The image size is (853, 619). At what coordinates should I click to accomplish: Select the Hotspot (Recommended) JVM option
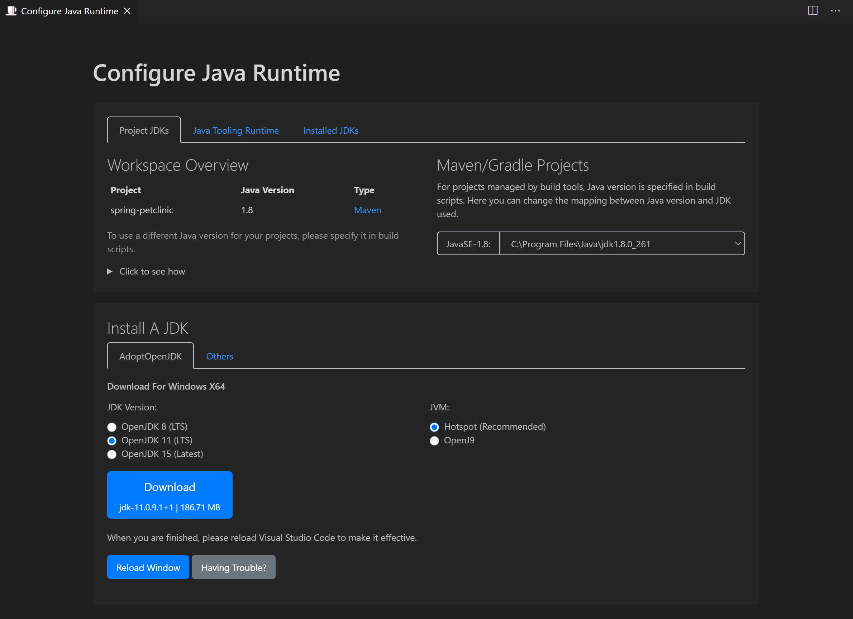click(434, 427)
